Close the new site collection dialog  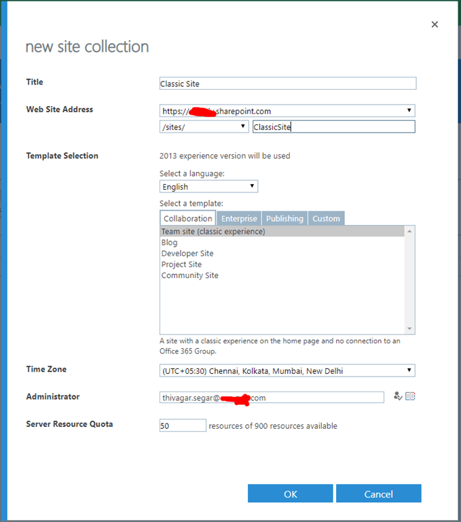pyautogui.click(x=435, y=24)
